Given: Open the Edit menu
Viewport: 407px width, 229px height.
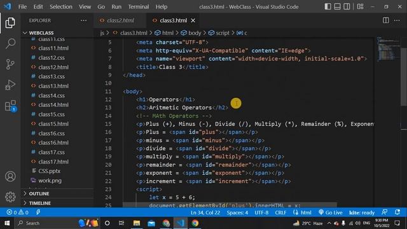Looking at the screenshot, I should (x=38, y=7).
